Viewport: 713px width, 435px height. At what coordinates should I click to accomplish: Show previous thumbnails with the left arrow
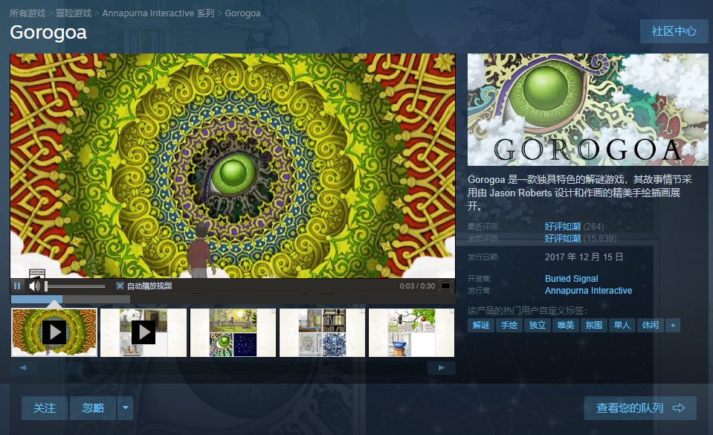(23, 367)
